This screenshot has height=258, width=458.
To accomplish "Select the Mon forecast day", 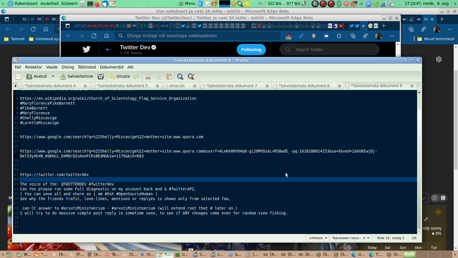I will [x=418, y=248].
